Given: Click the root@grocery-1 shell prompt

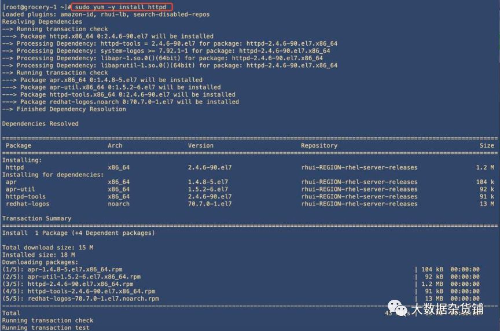Looking at the screenshot, I should [x=36, y=7].
